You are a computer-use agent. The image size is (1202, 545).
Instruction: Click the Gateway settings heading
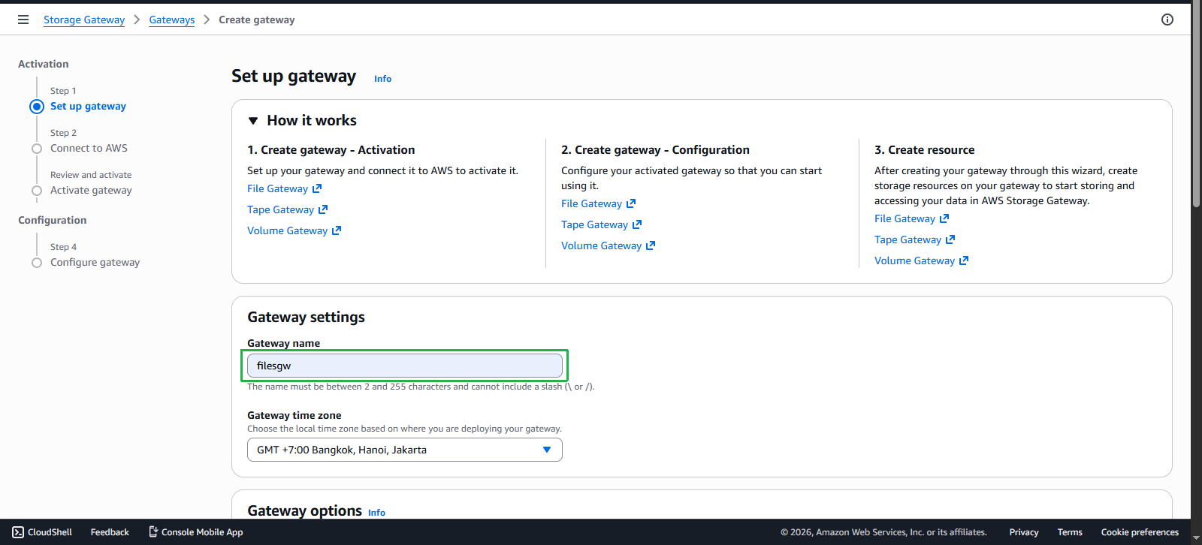[x=307, y=318]
